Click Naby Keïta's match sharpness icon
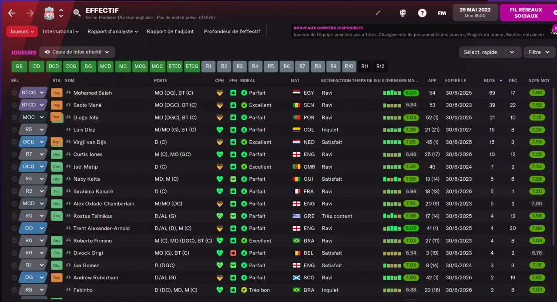Screen dimensions: 557x302 [x=234, y=179]
